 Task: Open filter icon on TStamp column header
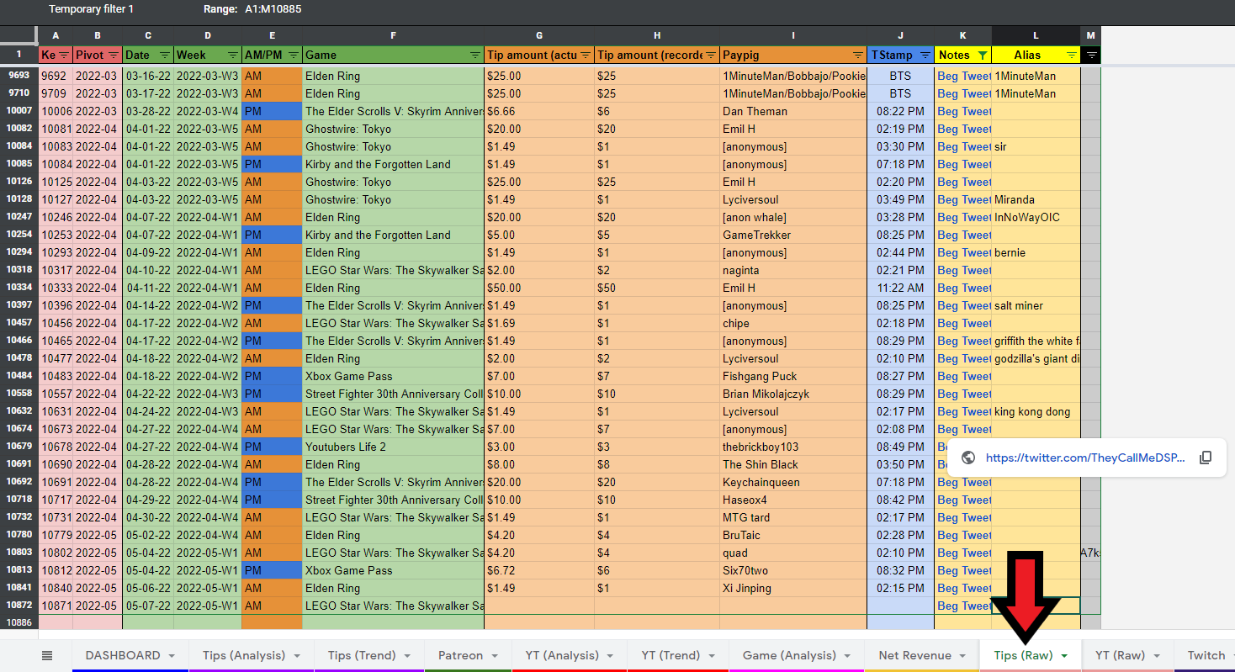tap(925, 55)
